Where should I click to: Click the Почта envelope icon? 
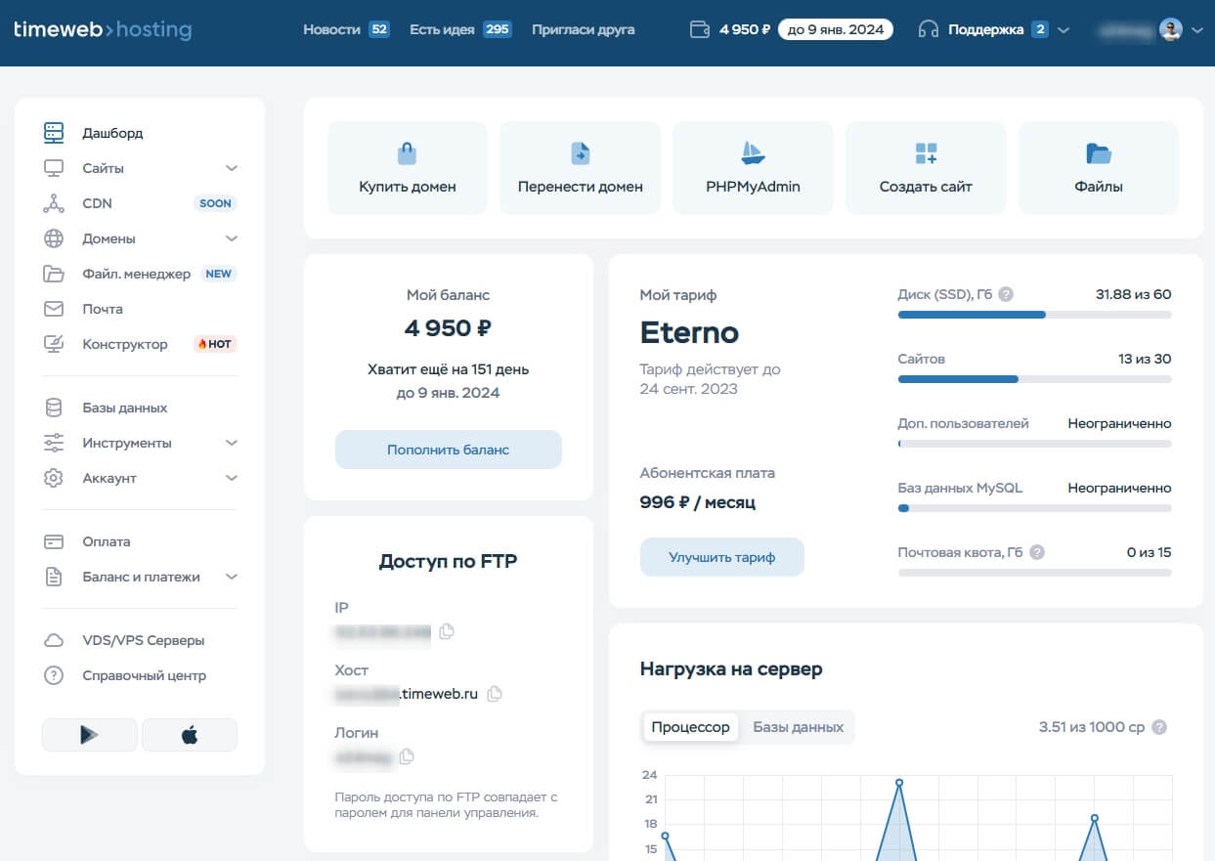tap(54, 309)
